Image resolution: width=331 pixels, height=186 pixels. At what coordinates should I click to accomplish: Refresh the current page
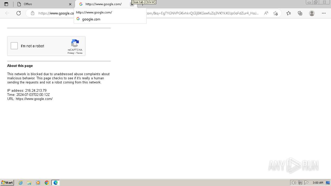(x=19, y=13)
